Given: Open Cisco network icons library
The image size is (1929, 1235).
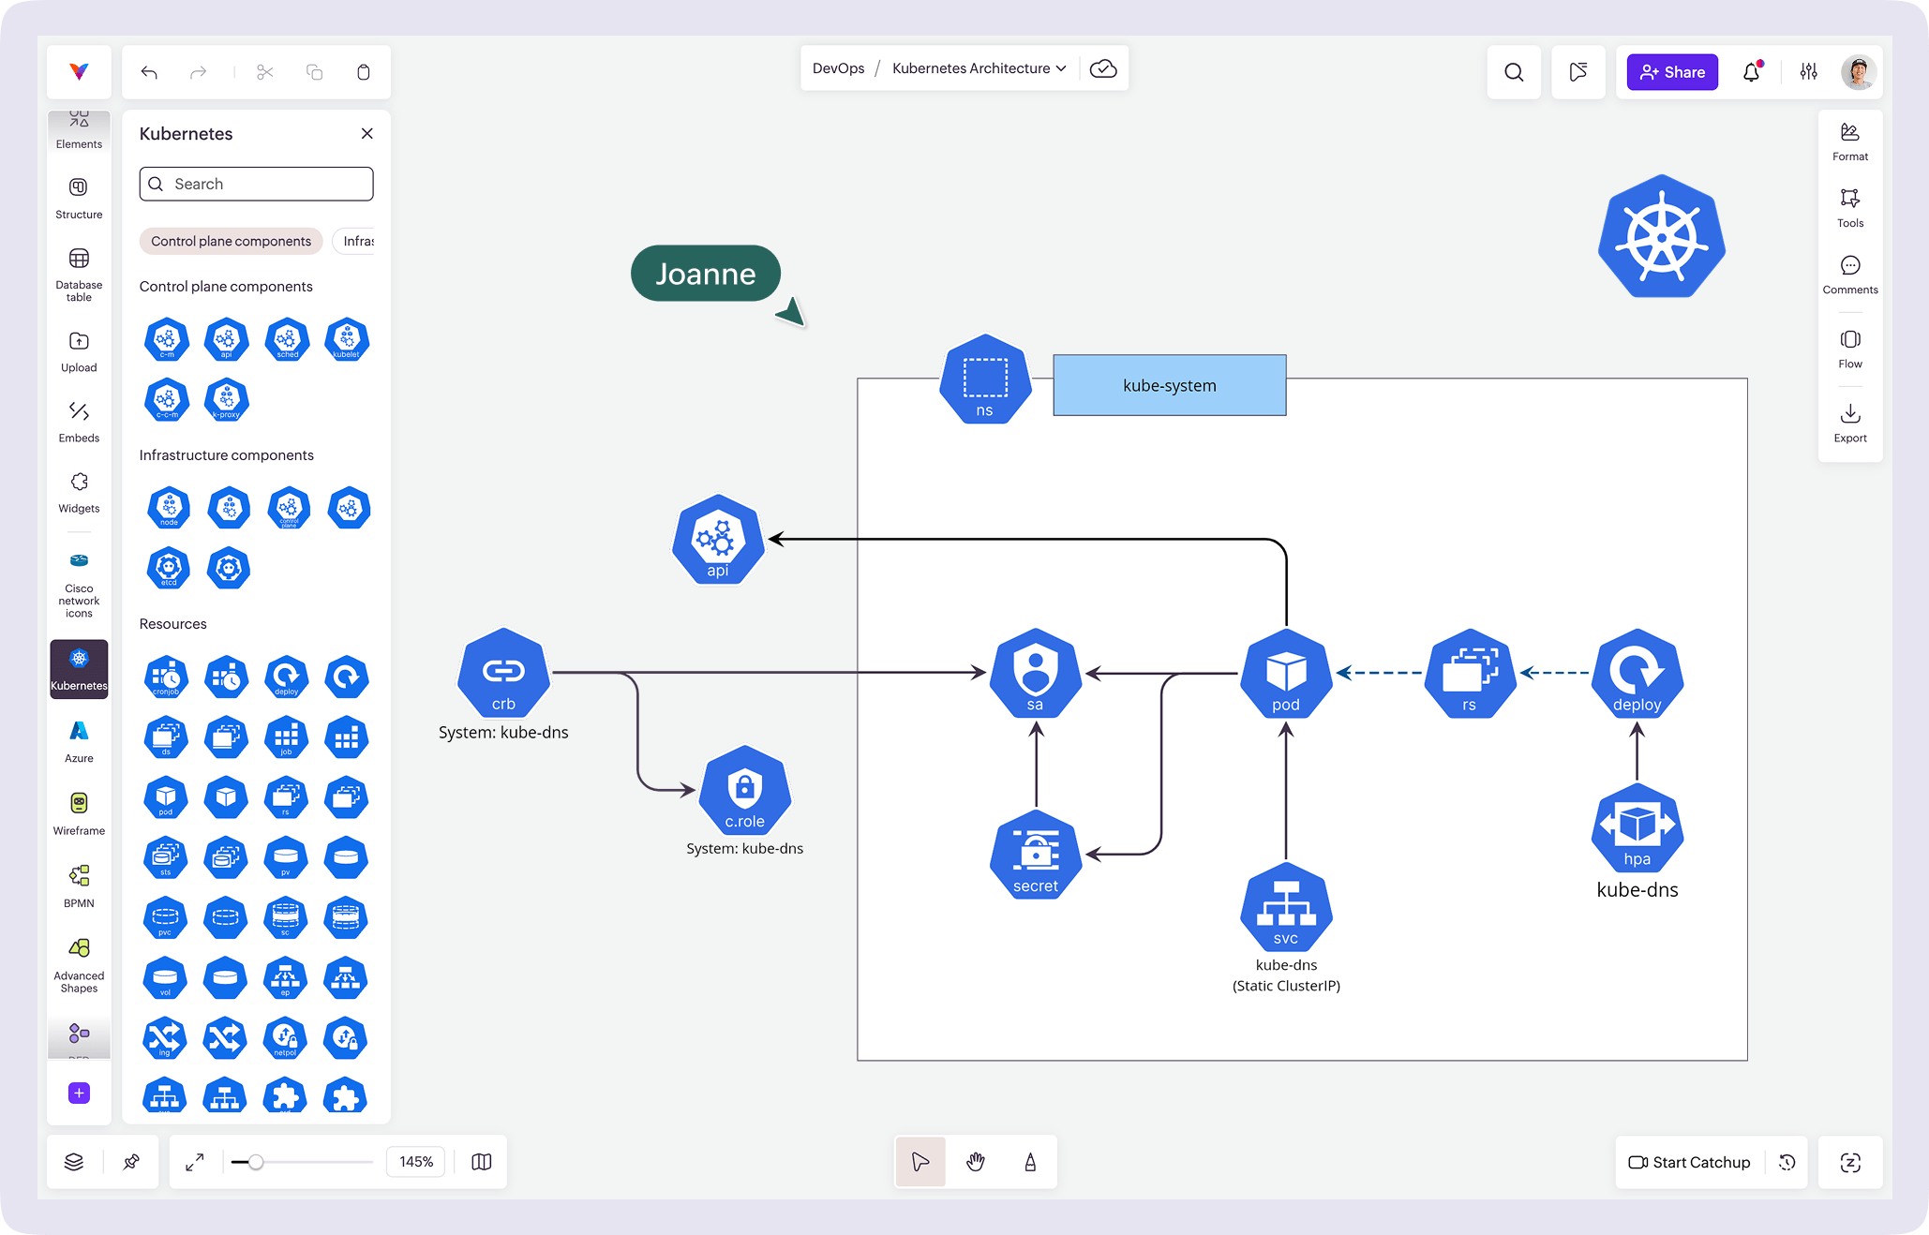Looking at the screenshot, I should (x=79, y=585).
